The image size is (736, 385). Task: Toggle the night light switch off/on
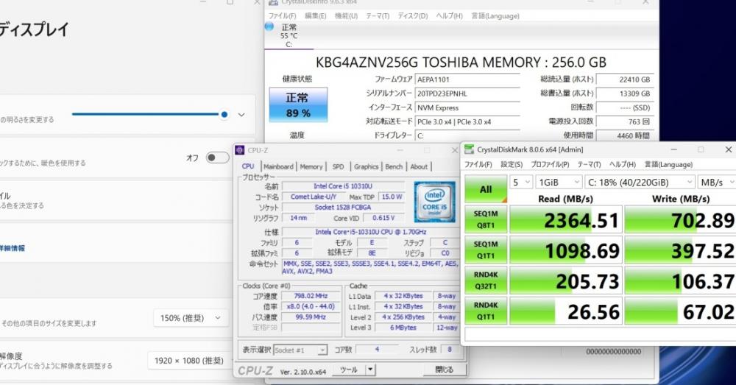click(x=217, y=158)
